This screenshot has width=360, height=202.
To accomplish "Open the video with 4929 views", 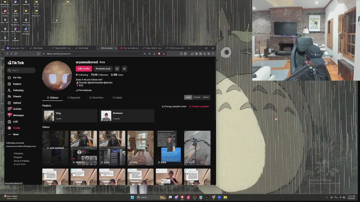I will [x=84, y=148].
